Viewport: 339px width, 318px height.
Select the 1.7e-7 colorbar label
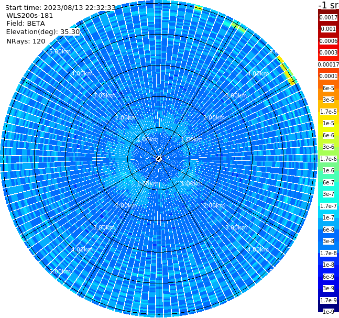coord(329,206)
